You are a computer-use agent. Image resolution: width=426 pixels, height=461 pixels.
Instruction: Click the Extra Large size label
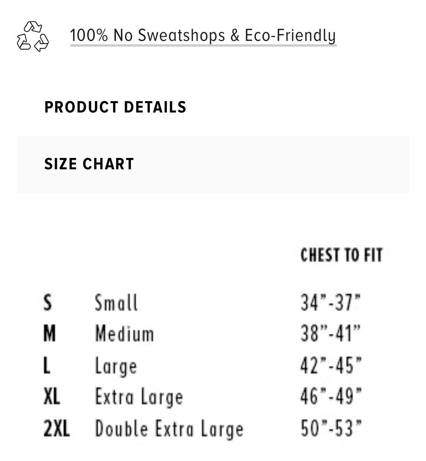coord(139,397)
